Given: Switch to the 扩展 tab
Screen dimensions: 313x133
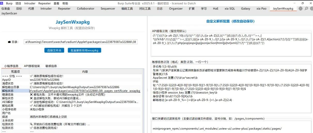Looking at the screenshot, I should 192,9.
